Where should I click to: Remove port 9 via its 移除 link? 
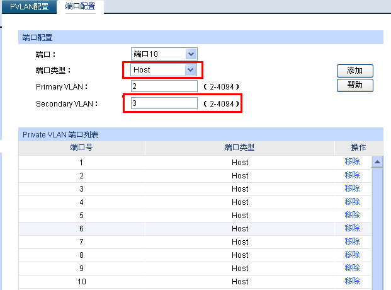coord(352,268)
